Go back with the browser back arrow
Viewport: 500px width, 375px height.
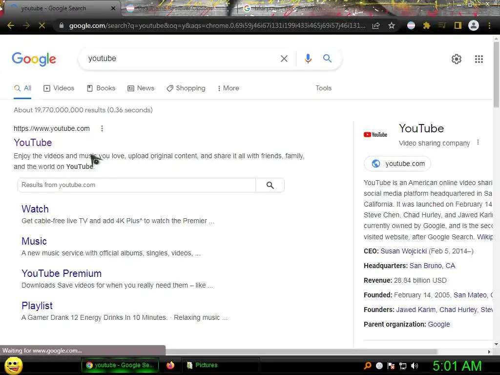coord(11,25)
